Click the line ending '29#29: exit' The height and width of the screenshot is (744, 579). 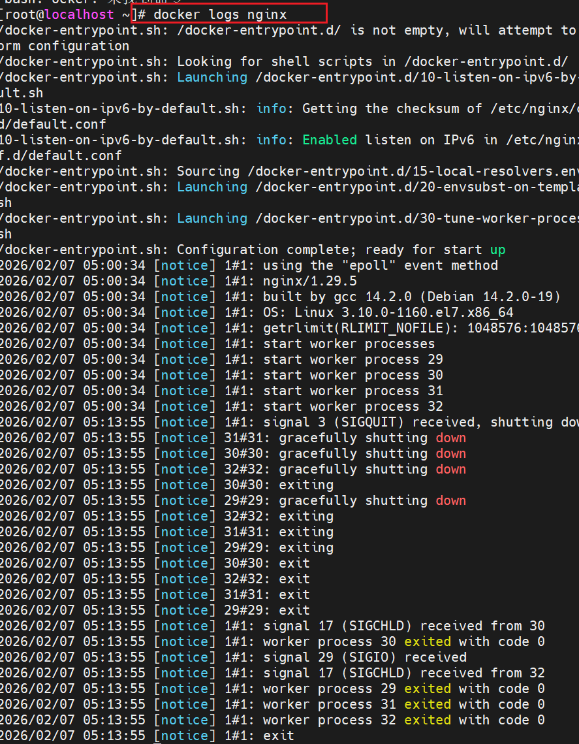(x=155, y=609)
